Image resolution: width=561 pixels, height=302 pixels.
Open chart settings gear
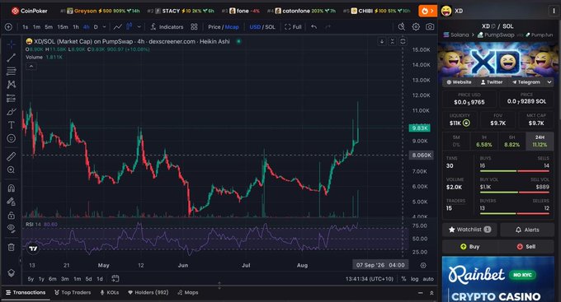pos(416,27)
